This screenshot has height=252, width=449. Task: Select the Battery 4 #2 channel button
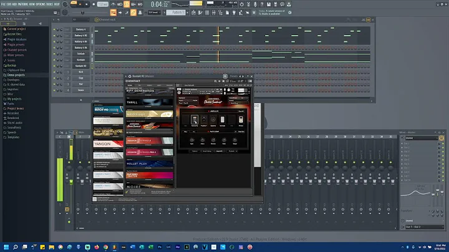[81, 36]
